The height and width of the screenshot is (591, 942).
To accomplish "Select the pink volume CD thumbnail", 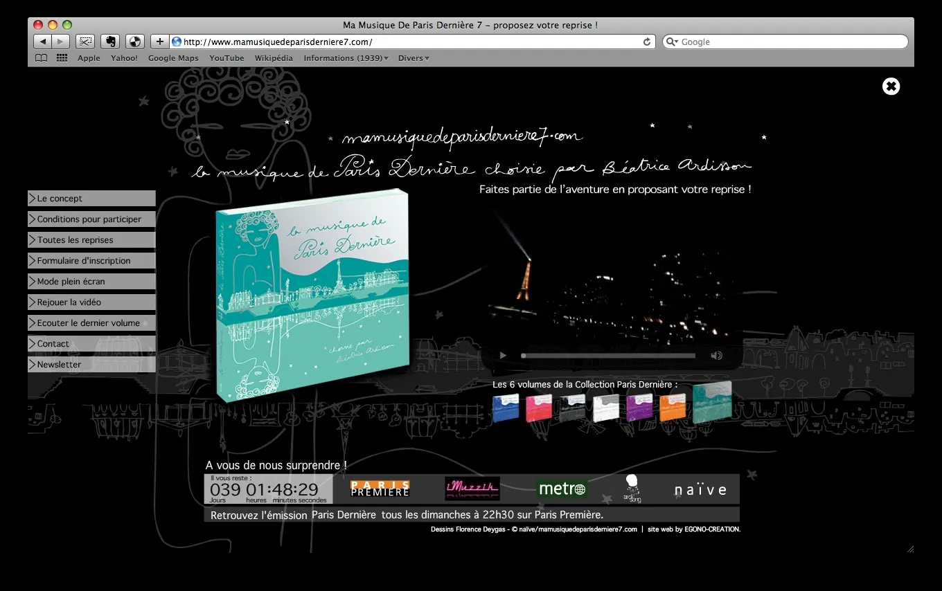I will [x=539, y=408].
